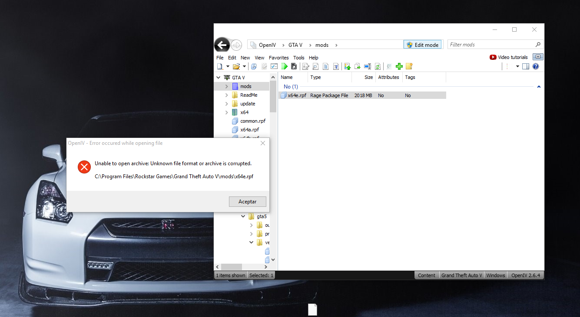Expand the ReadMe tree node

[x=226, y=95]
